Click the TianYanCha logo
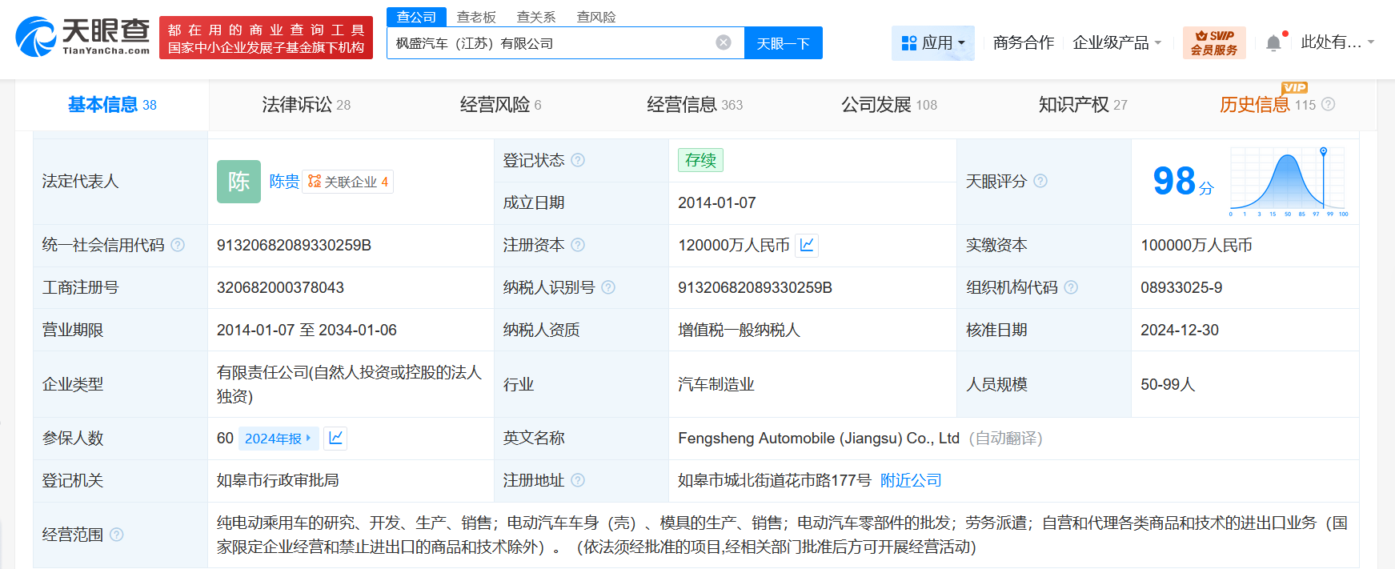This screenshot has height=569, width=1395. [x=82, y=37]
